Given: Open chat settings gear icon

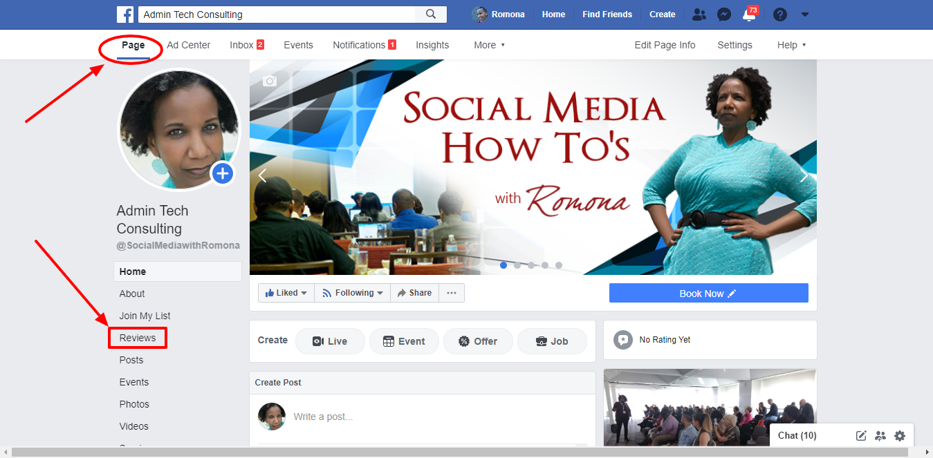Looking at the screenshot, I should click(900, 436).
